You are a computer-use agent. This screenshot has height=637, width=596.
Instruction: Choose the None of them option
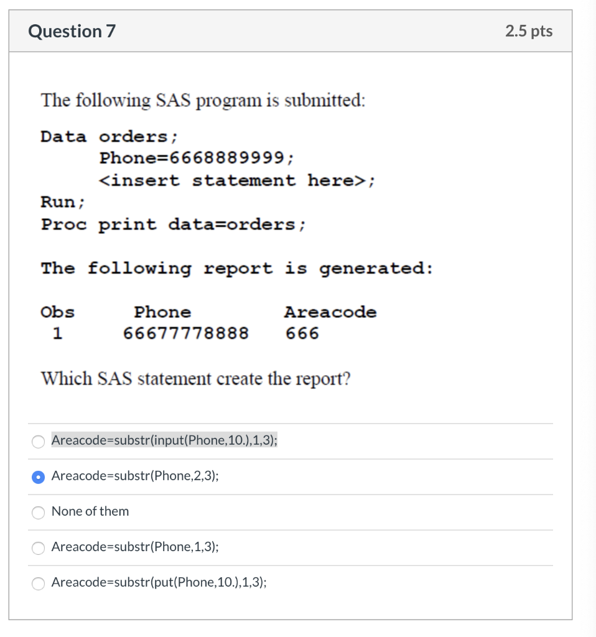pos(38,513)
